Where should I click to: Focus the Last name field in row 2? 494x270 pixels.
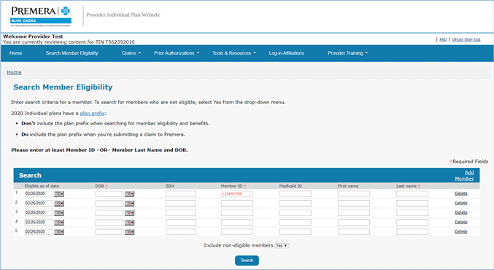point(412,203)
